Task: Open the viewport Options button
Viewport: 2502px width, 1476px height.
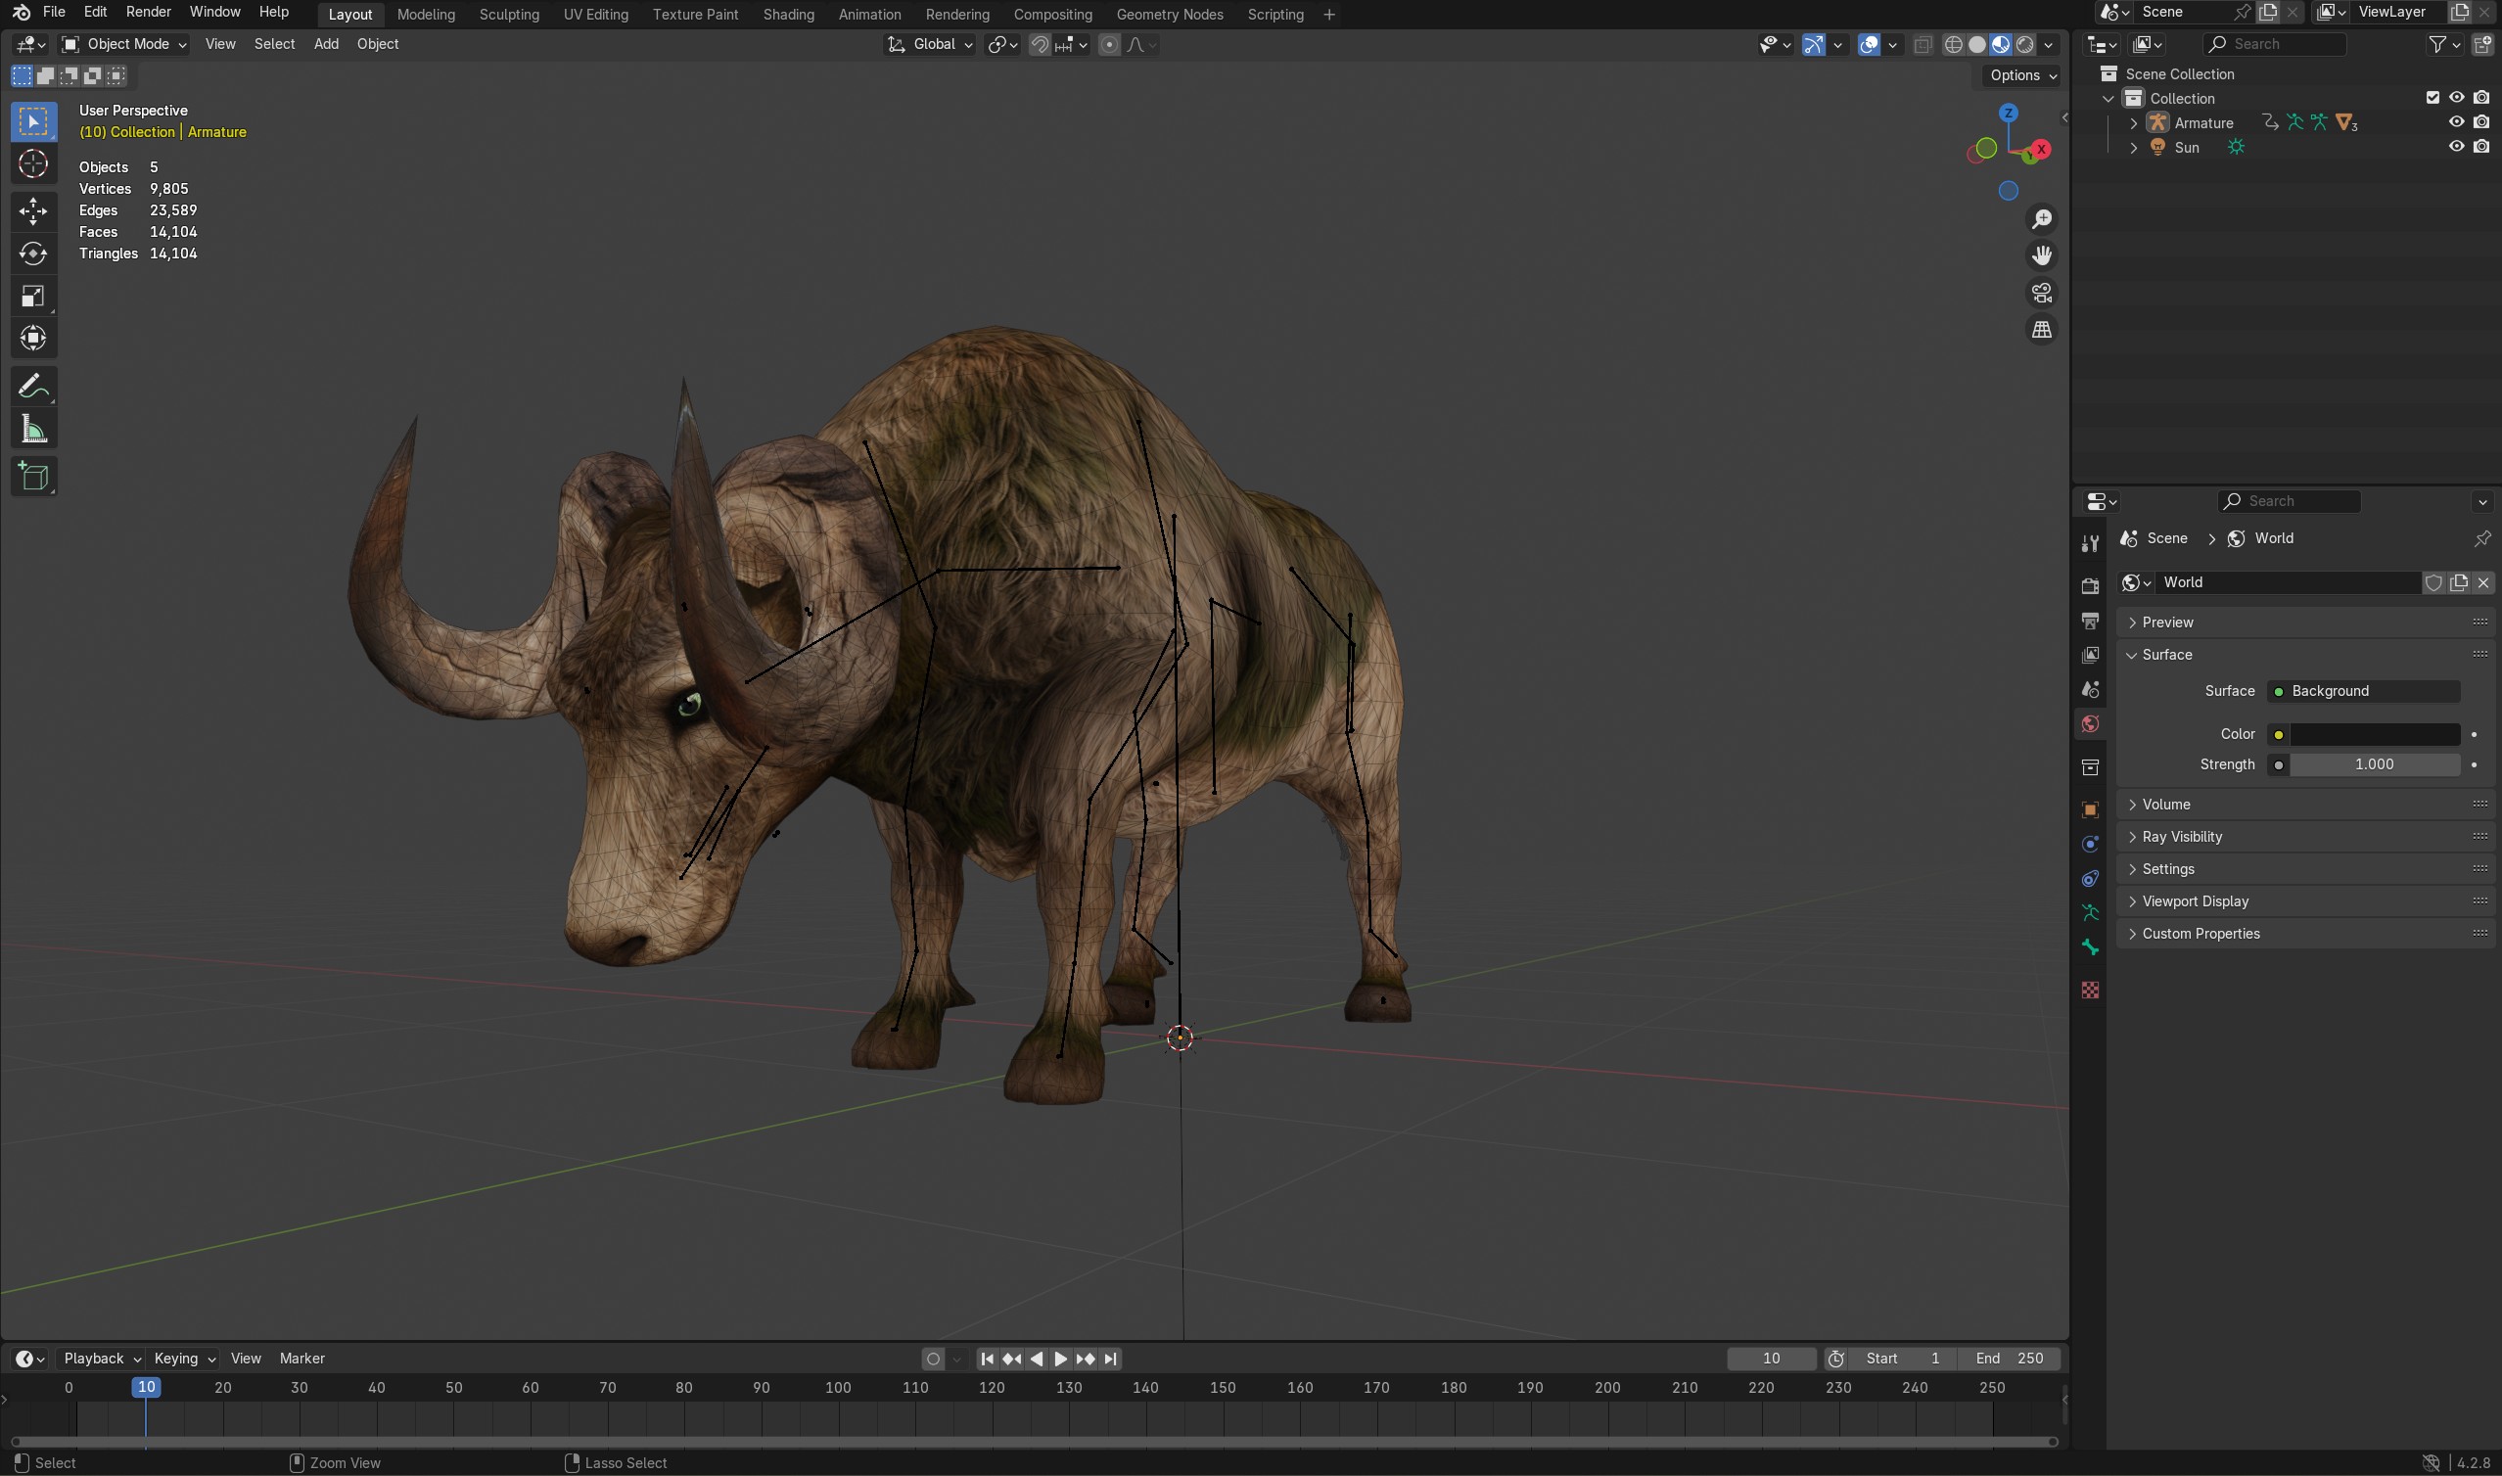Action: (x=2022, y=75)
